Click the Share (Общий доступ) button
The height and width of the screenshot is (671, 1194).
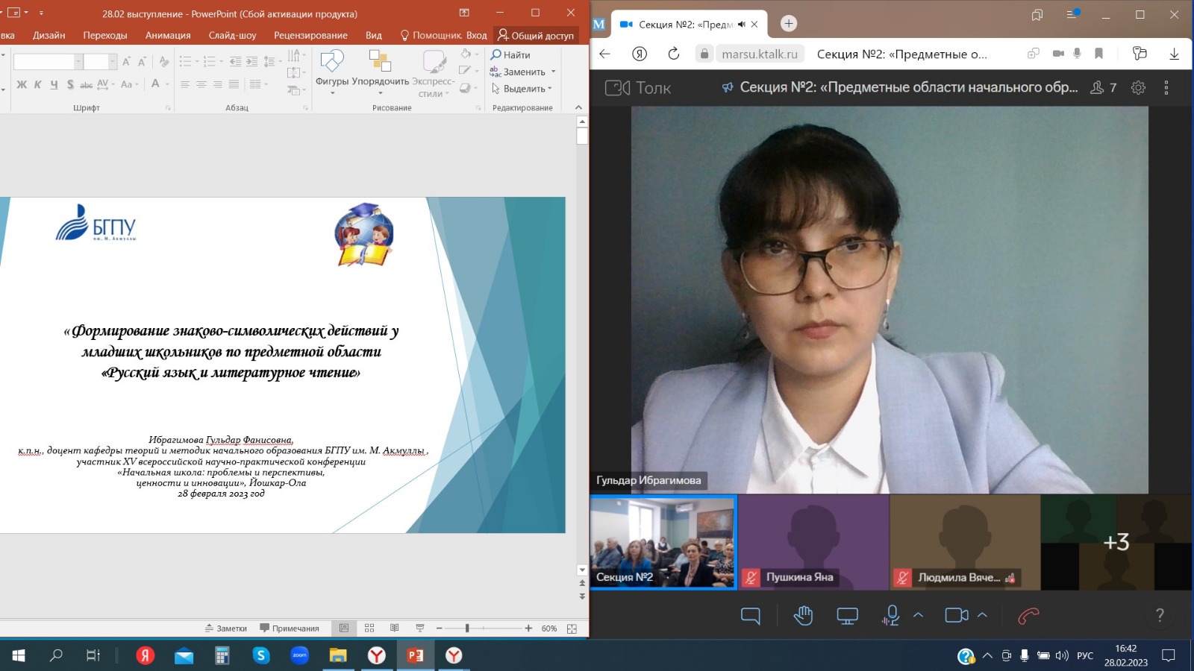(x=536, y=35)
